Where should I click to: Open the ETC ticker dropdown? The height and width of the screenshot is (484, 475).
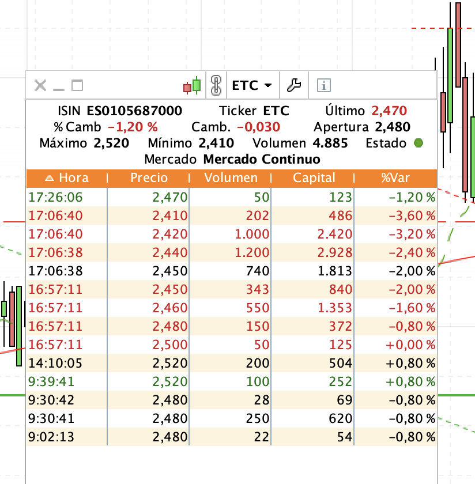point(252,86)
